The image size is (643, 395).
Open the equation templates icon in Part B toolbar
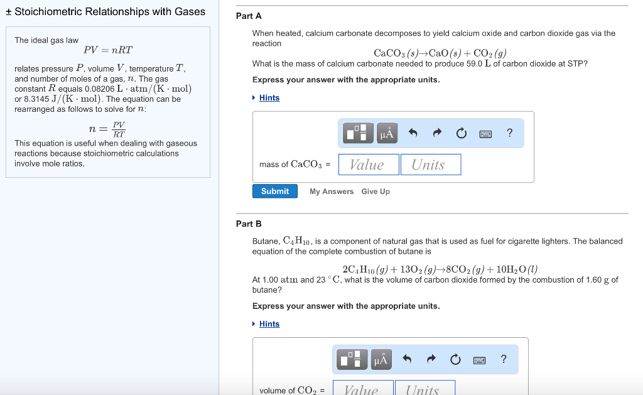click(351, 359)
